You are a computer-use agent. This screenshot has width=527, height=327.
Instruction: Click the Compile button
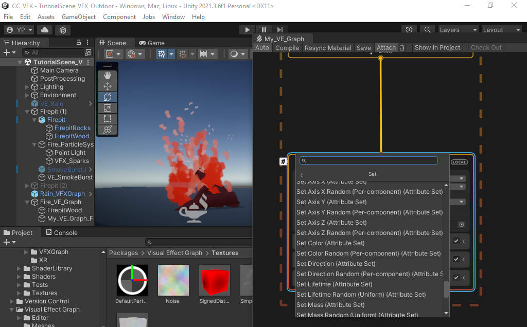[x=287, y=48]
